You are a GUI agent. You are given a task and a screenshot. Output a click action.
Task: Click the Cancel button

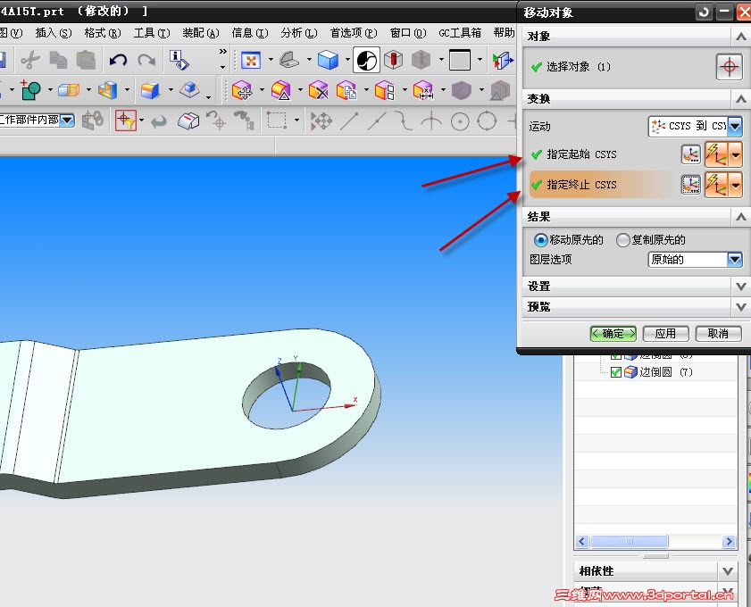point(718,334)
